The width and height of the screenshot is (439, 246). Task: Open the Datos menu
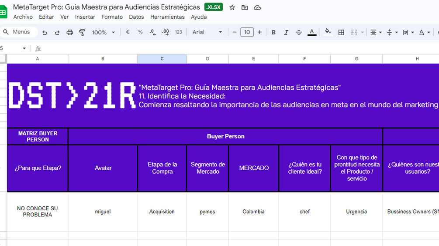(136, 17)
